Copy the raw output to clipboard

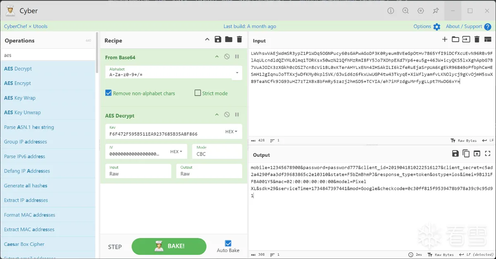point(466,154)
